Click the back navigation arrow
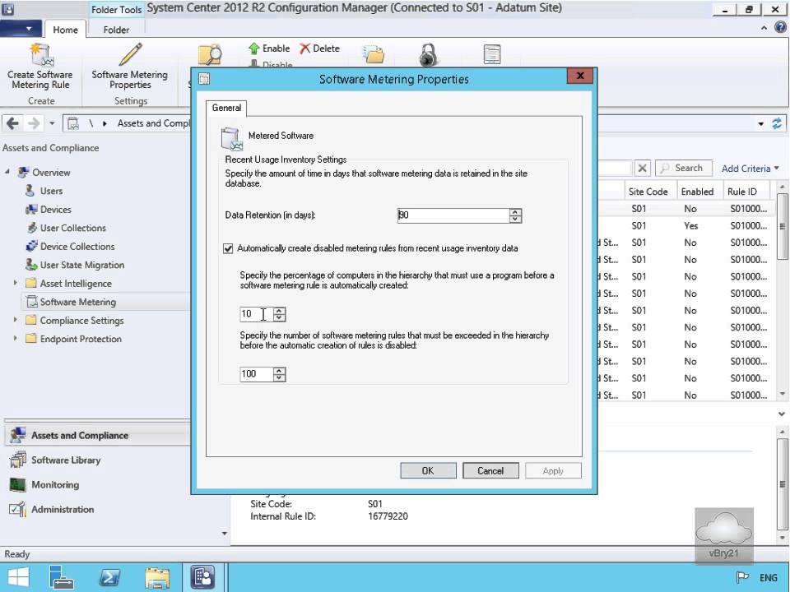This screenshot has height=592, width=790. pyautogui.click(x=13, y=123)
